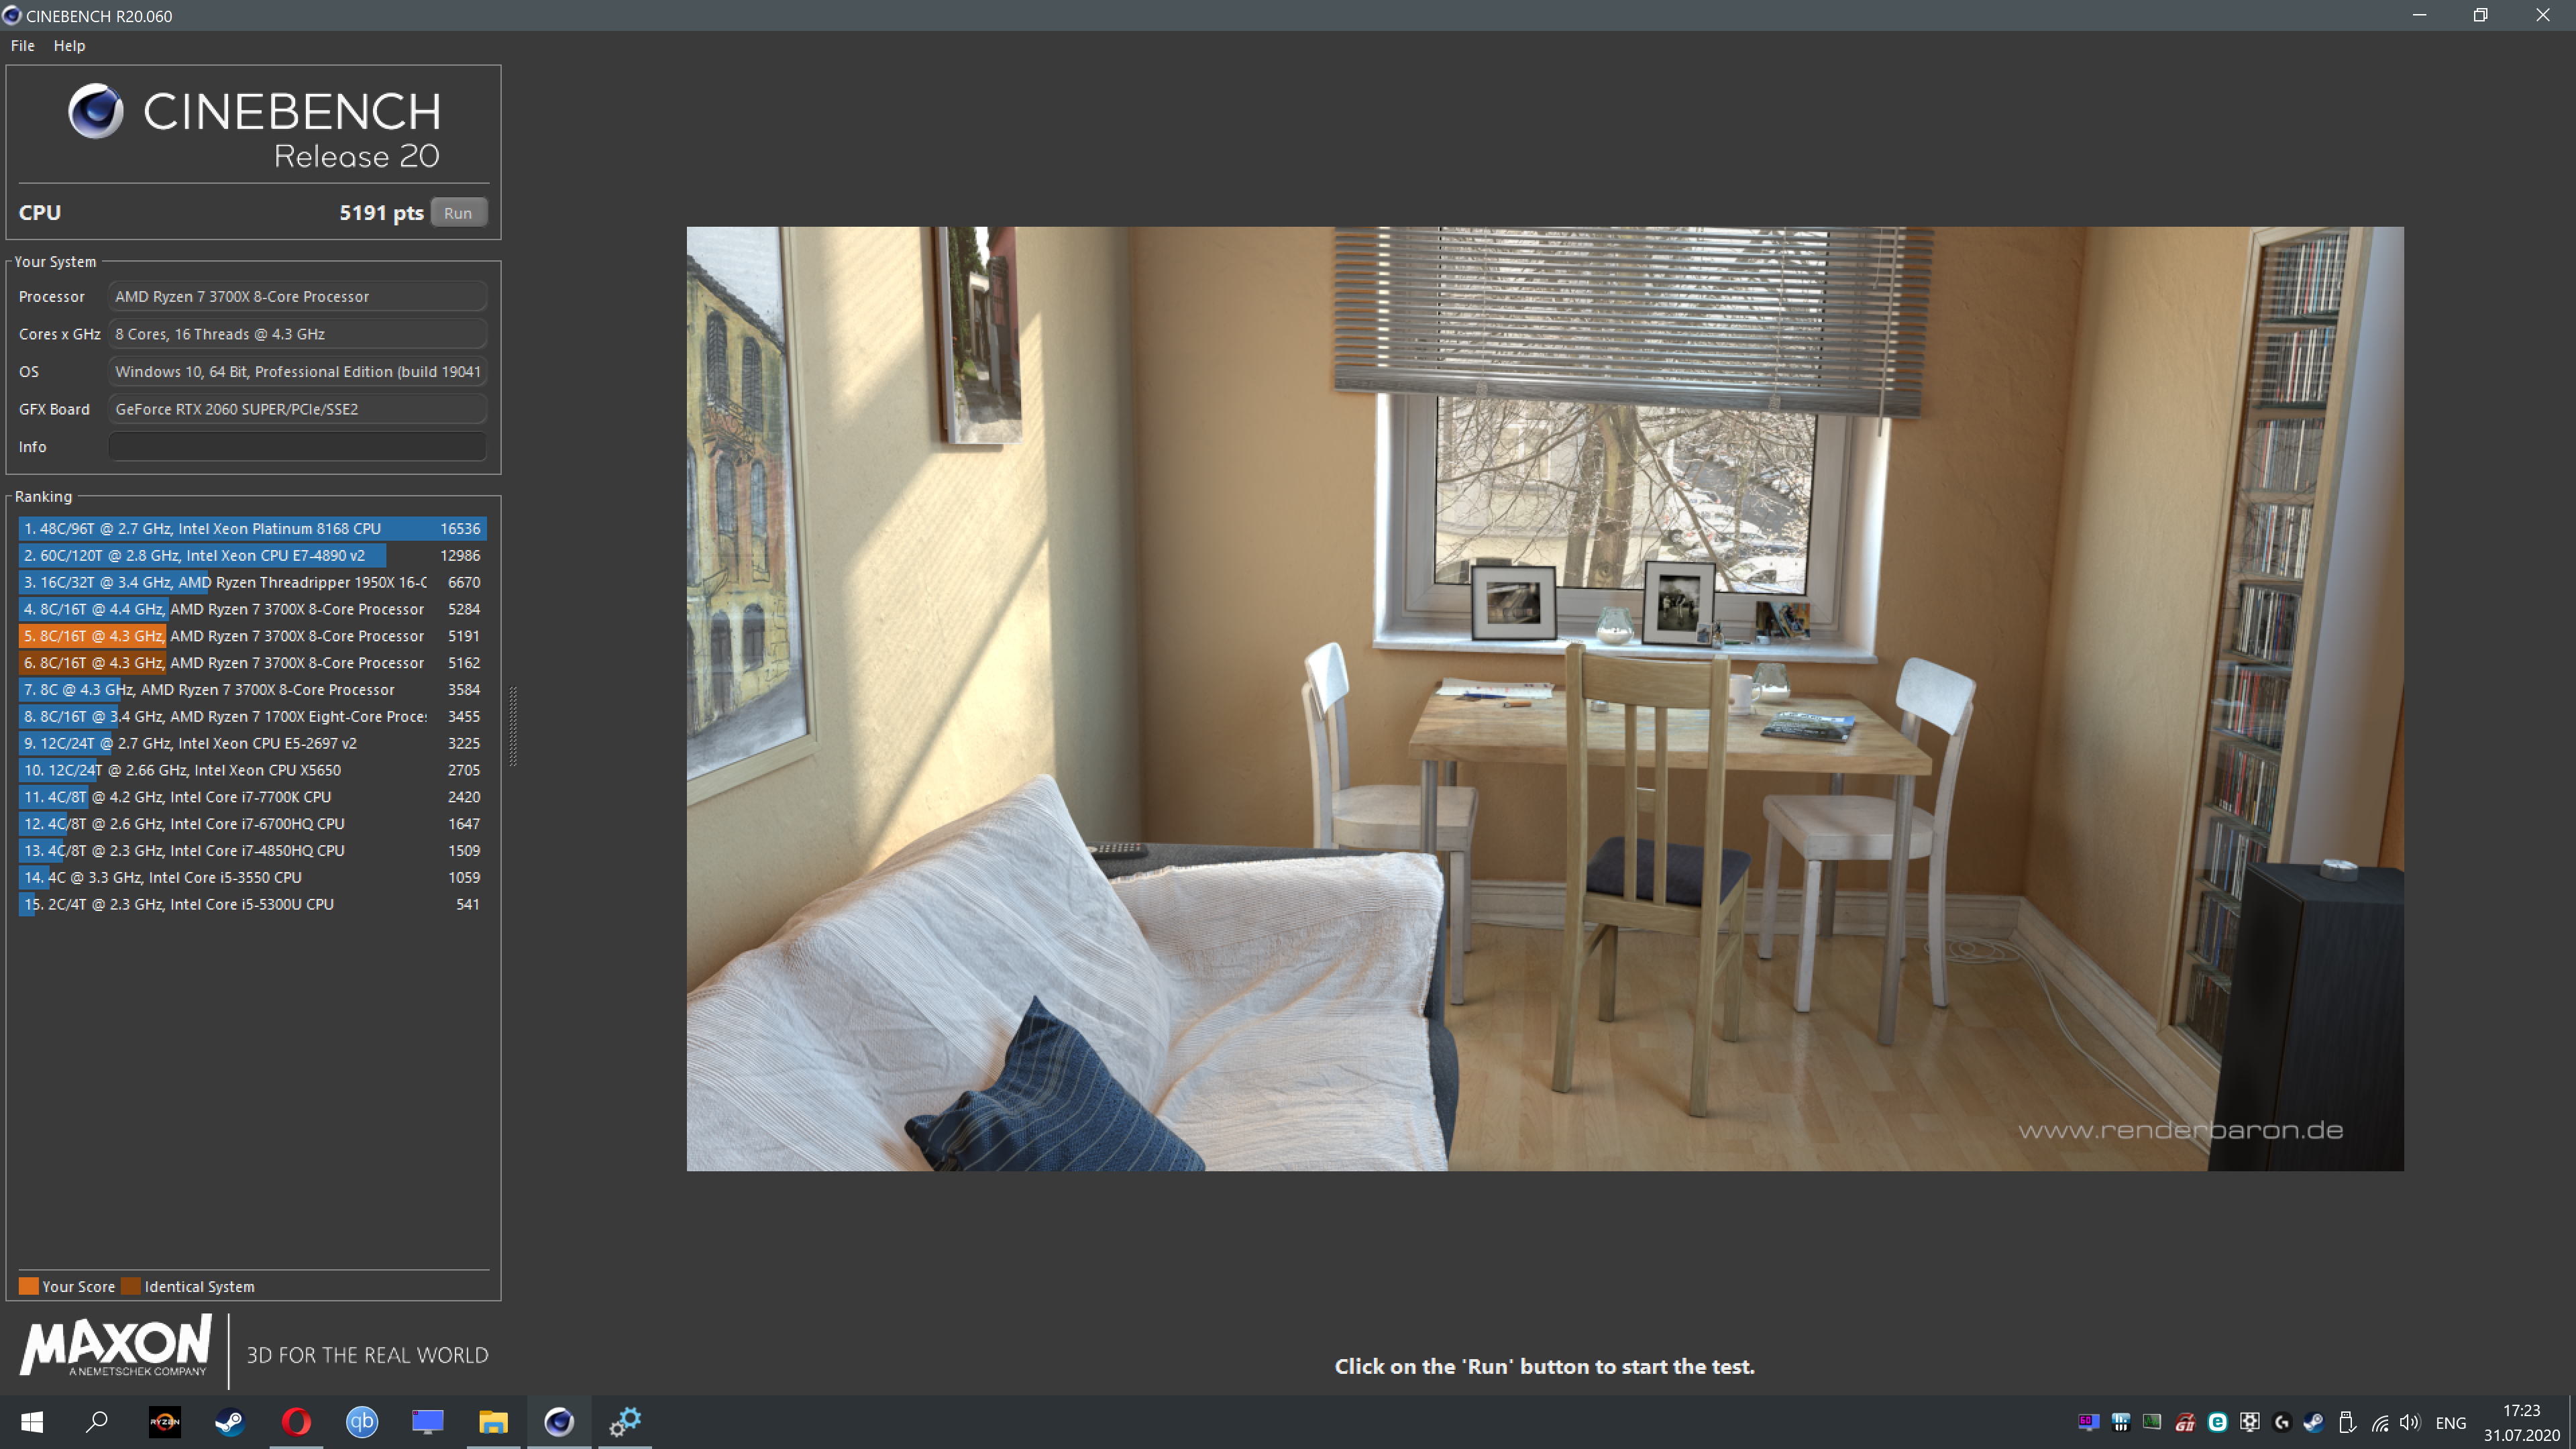2576x1449 pixels.
Task: Open the File menu
Action: pos(22,46)
